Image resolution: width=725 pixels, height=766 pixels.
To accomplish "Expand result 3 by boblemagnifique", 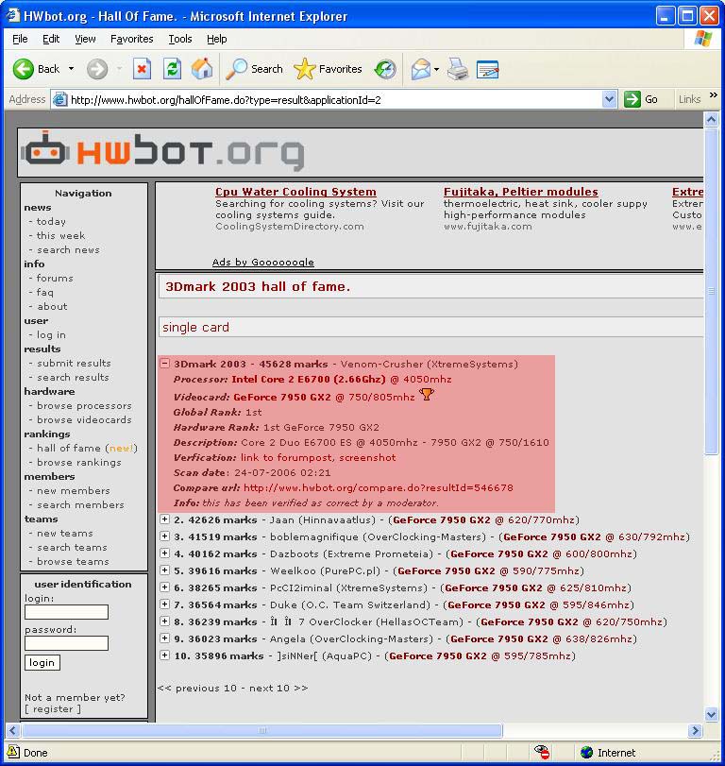I will 165,536.
